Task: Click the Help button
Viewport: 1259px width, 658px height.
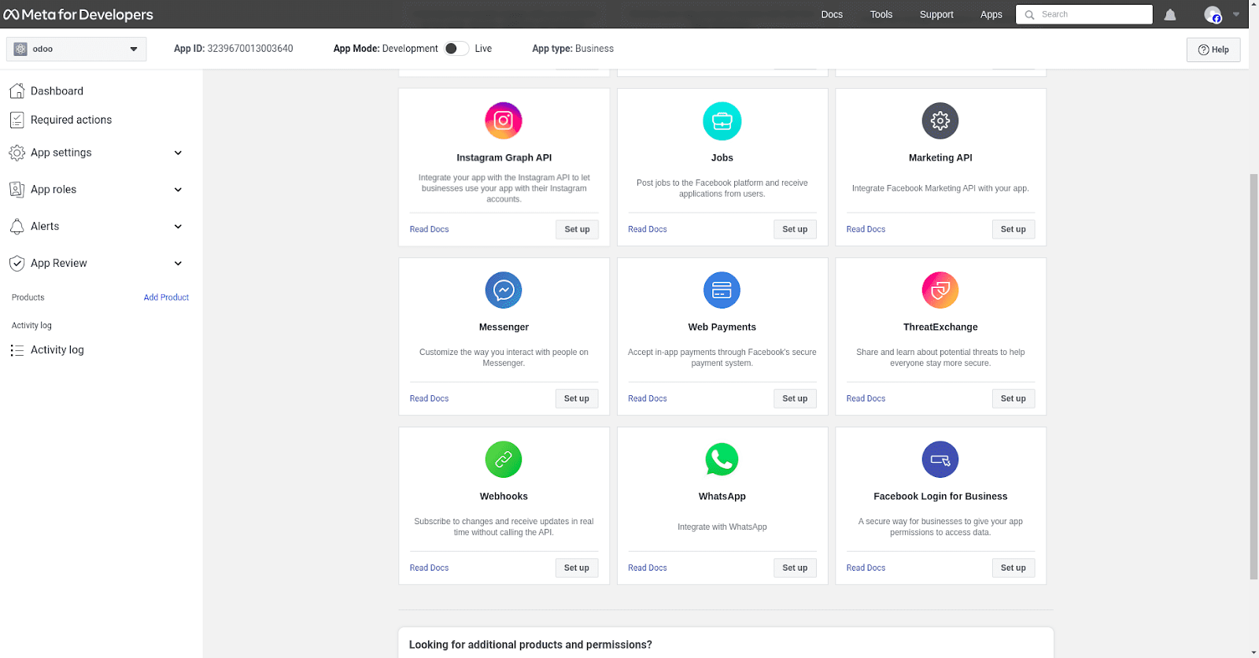Action: tap(1213, 50)
